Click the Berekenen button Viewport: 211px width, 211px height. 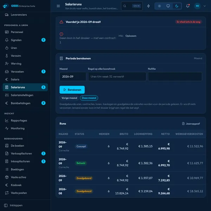[72, 90]
